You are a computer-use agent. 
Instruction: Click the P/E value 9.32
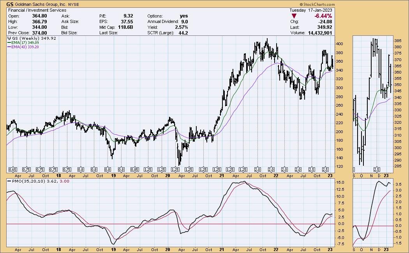coord(128,16)
